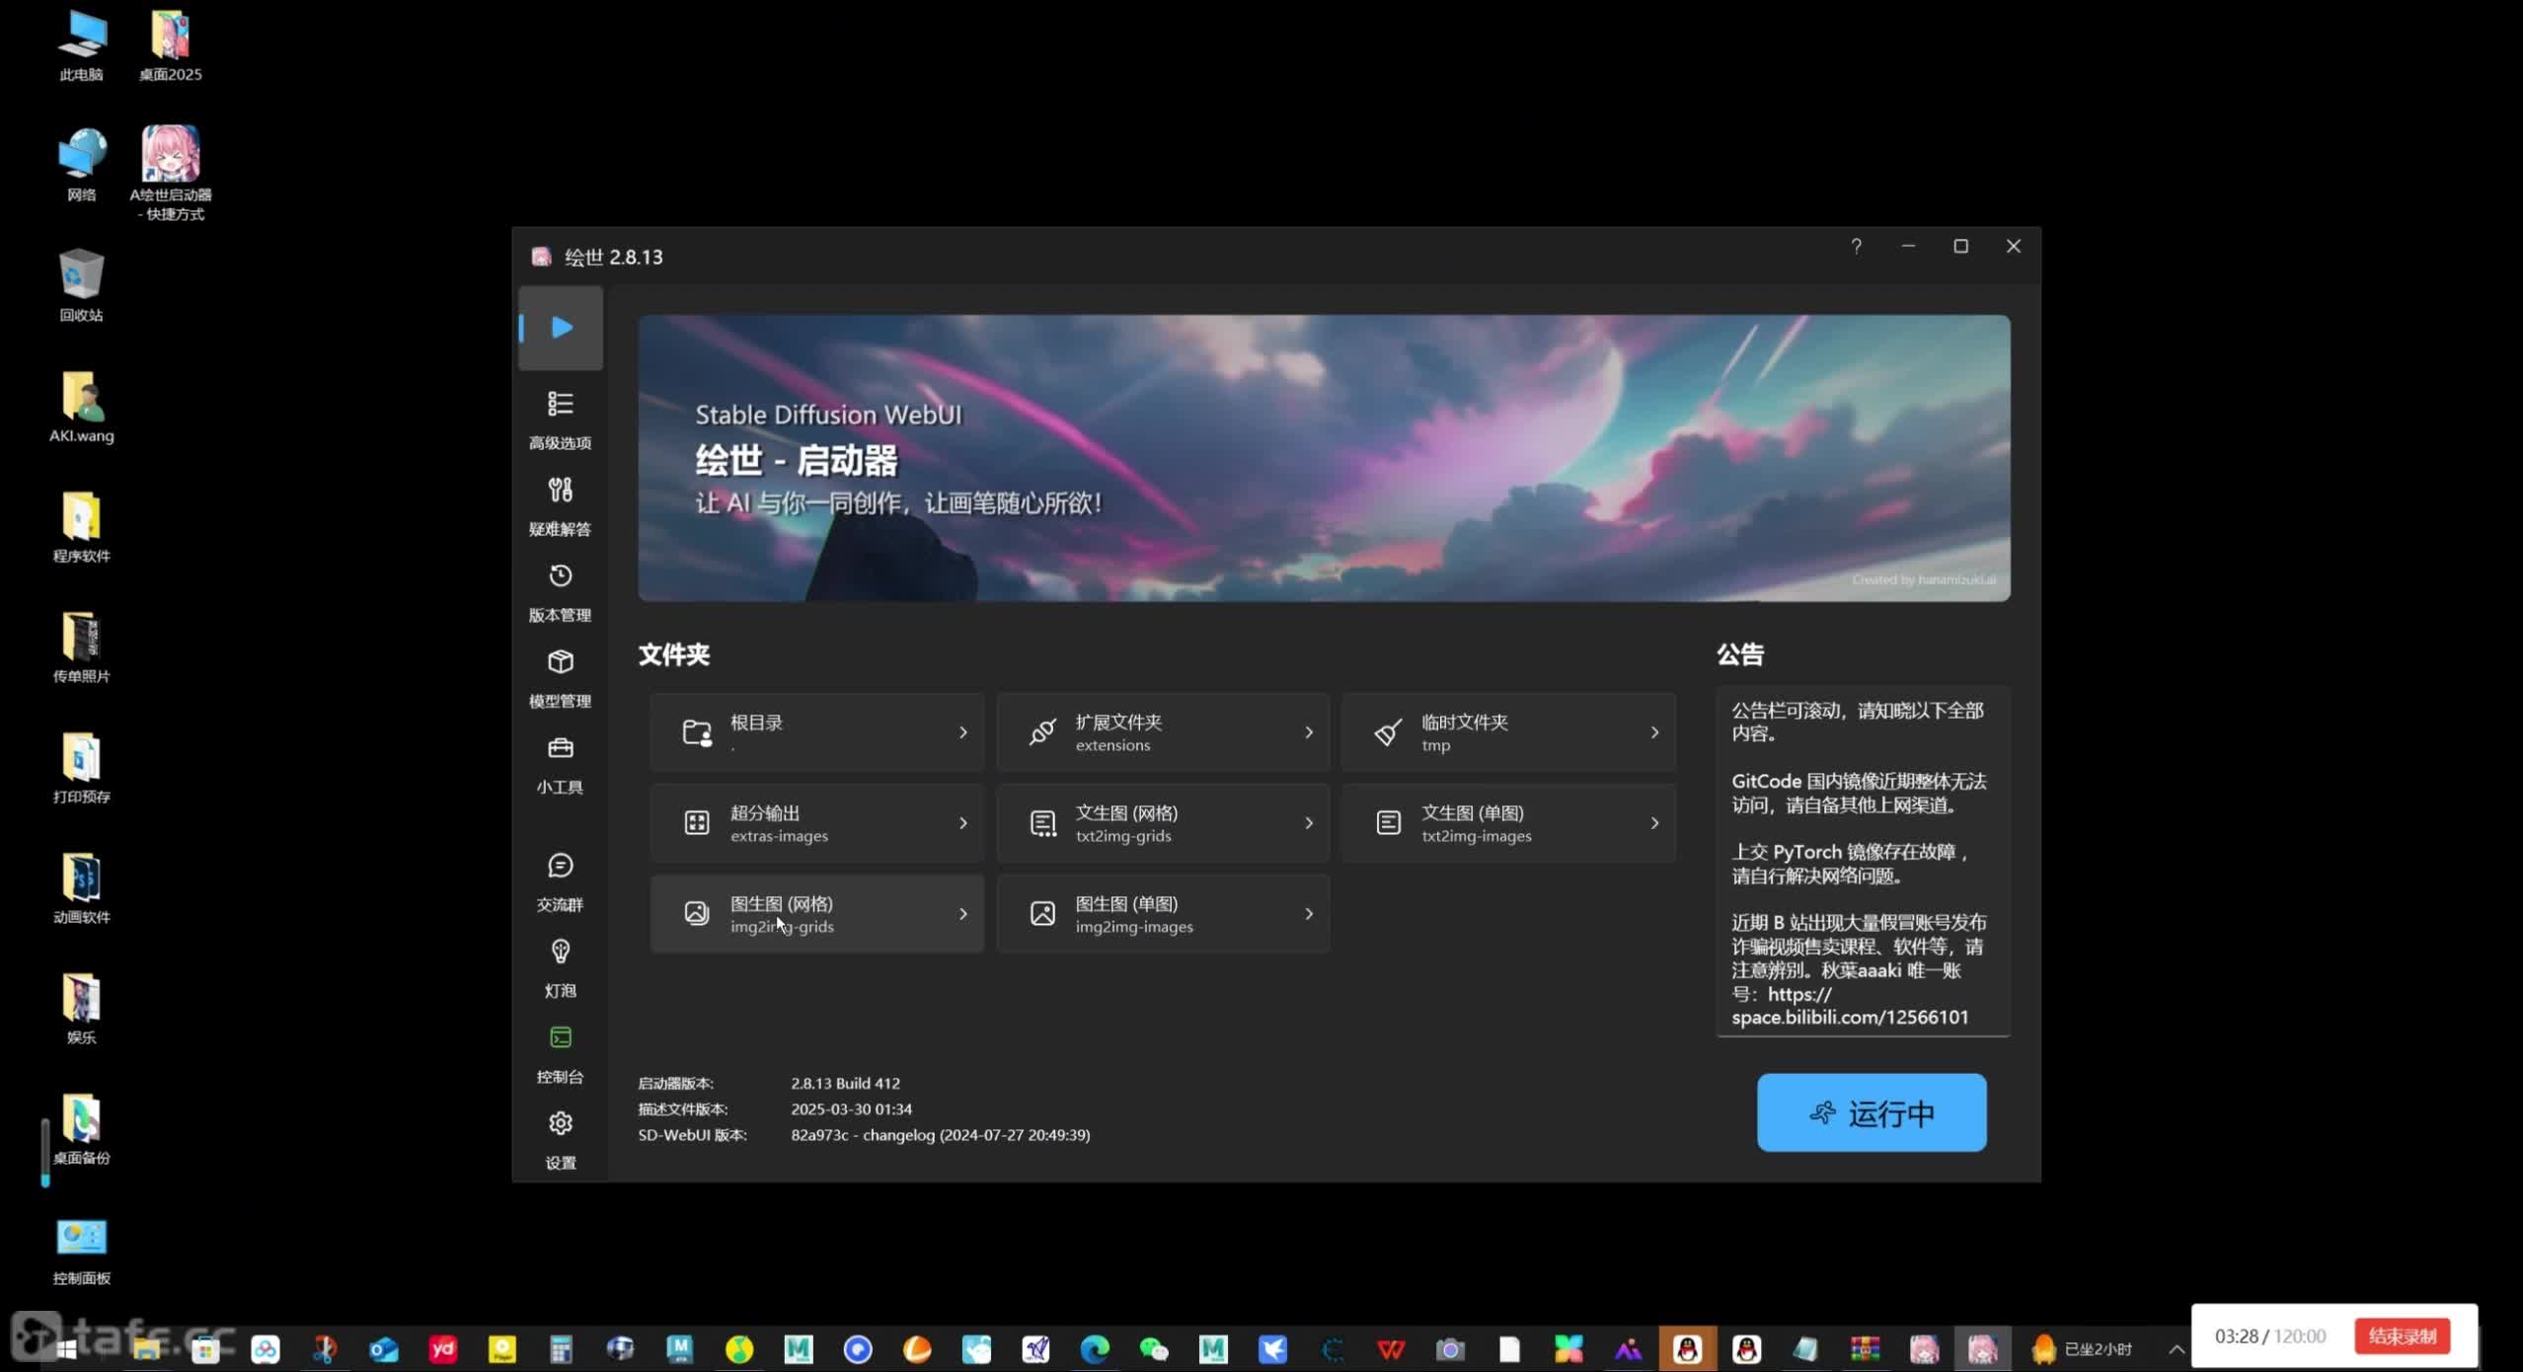Open Microsoft Edge from the taskbar

tap(1095, 1348)
